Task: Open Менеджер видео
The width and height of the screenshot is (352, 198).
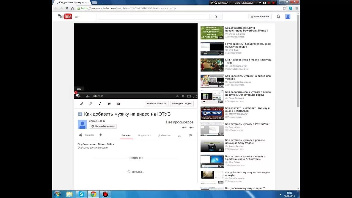Action: 182,104
